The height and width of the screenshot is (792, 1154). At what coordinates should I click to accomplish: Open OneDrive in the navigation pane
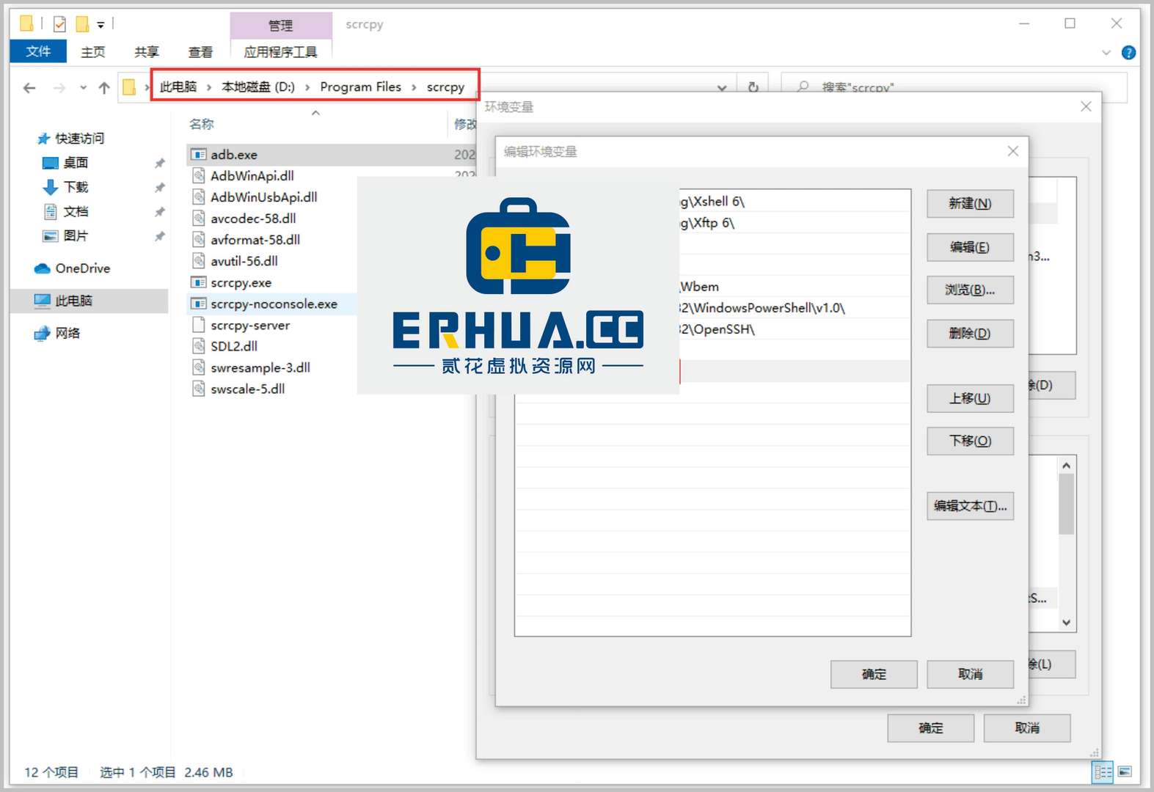(x=82, y=268)
